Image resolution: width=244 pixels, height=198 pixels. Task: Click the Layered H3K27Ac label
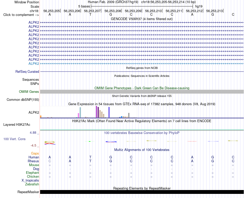(x=17, y=125)
